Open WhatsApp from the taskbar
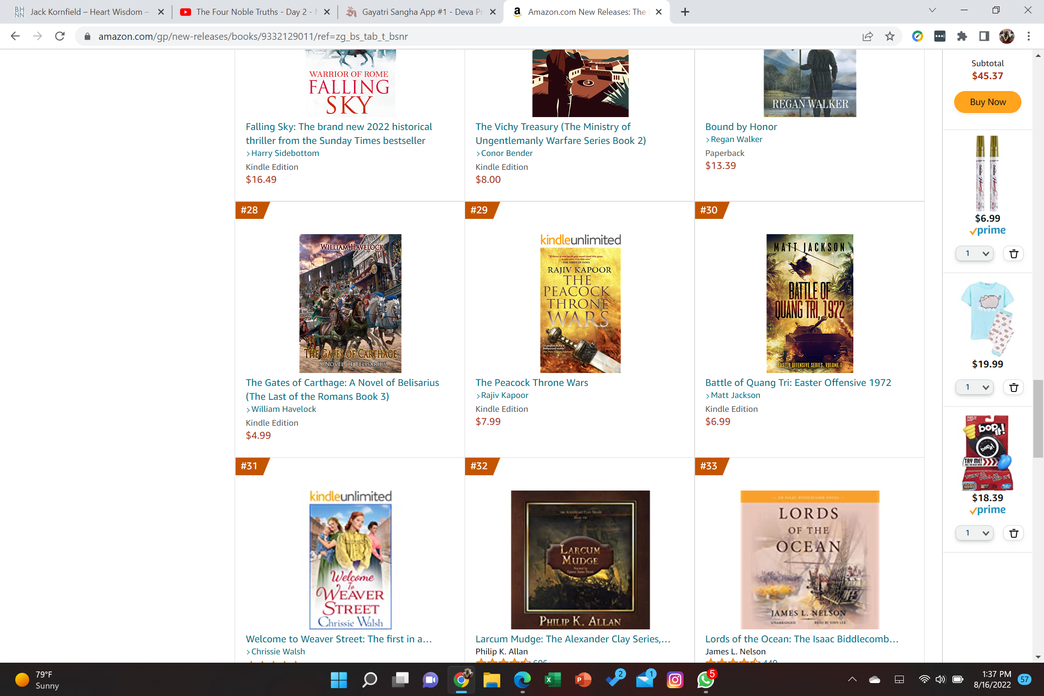Screen dimensions: 1044x696 click(x=705, y=679)
